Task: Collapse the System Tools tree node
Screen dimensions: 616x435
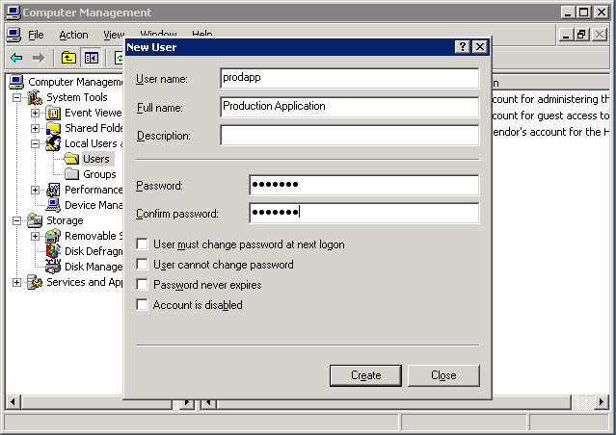Action: coord(16,97)
